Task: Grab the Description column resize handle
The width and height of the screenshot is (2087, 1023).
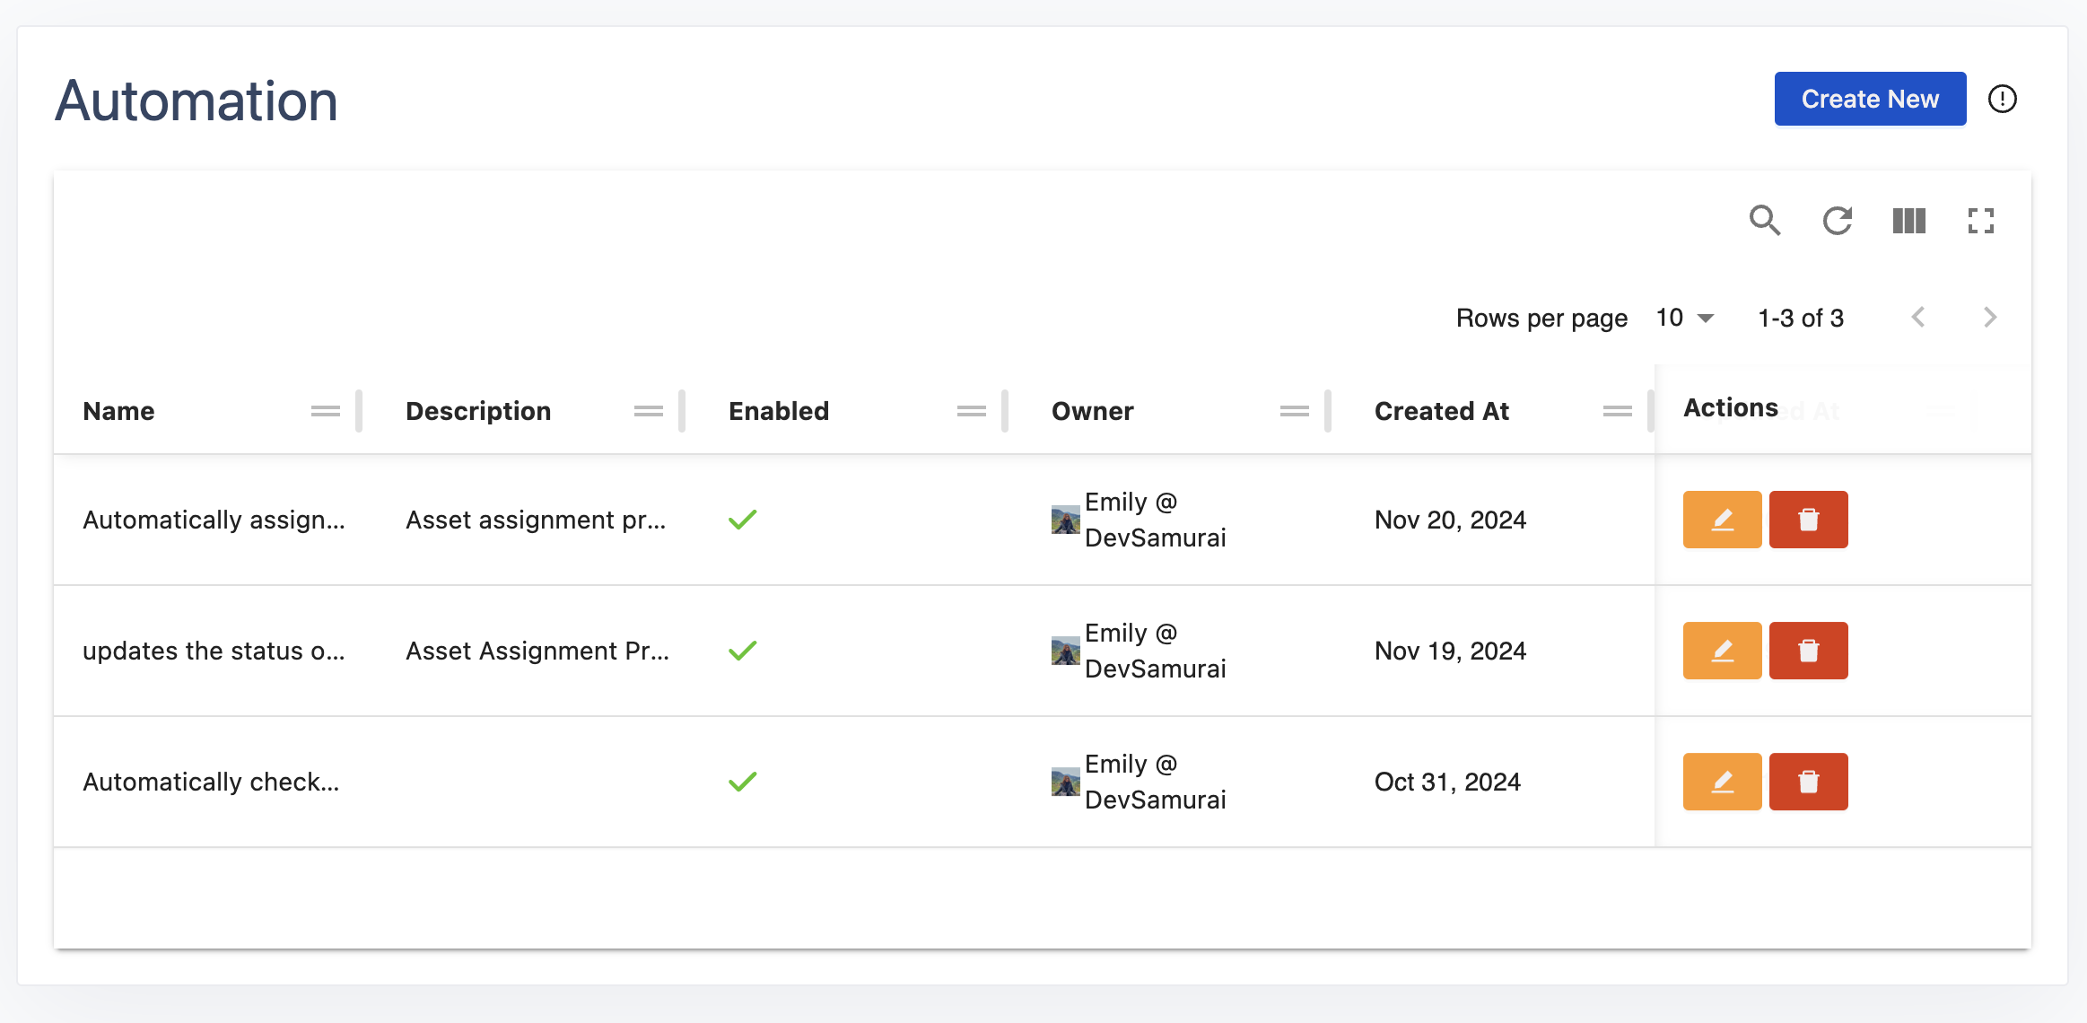Action: [682, 411]
